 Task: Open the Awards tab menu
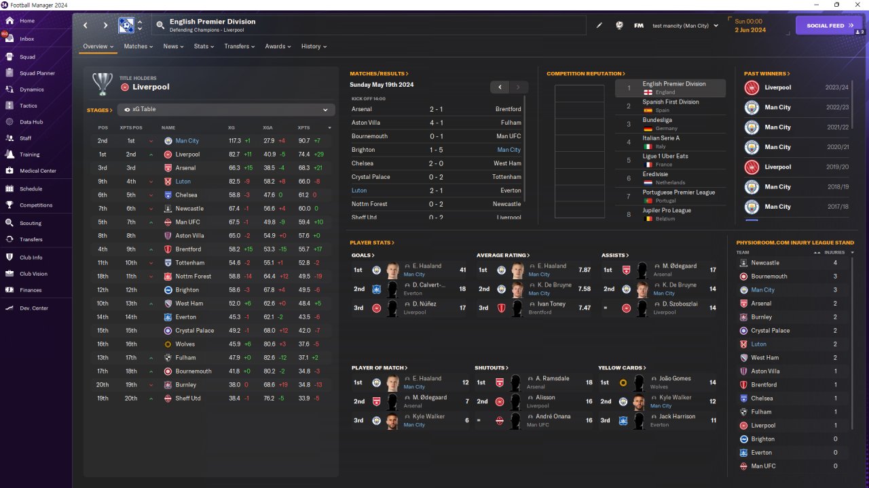tap(278, 47)
